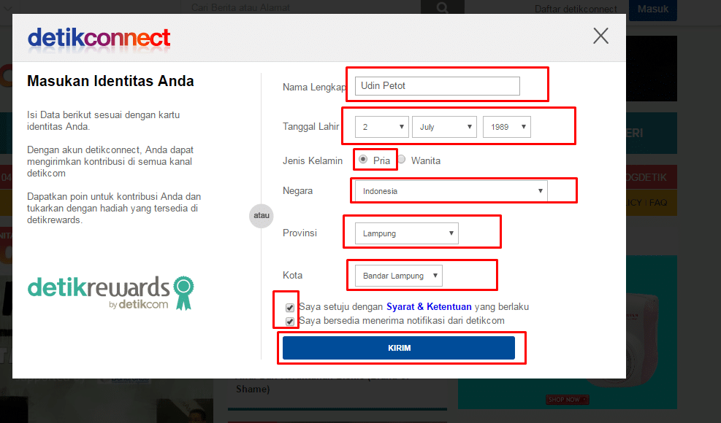Viewport: 721px width, 423px height.
Task: Click the SHOP NOW button in background ad
Action: coord(568,400)
